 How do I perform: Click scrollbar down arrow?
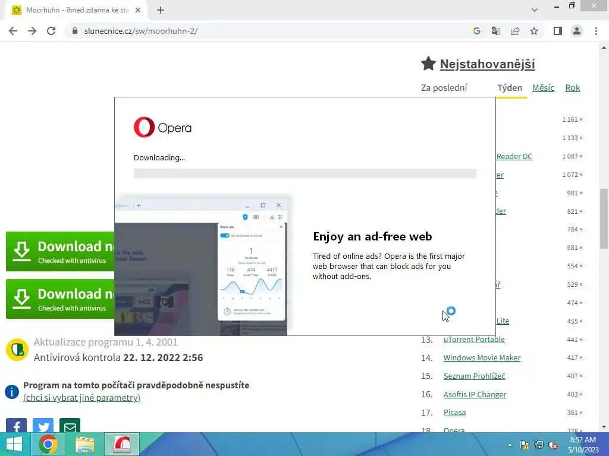pos(604,427)
